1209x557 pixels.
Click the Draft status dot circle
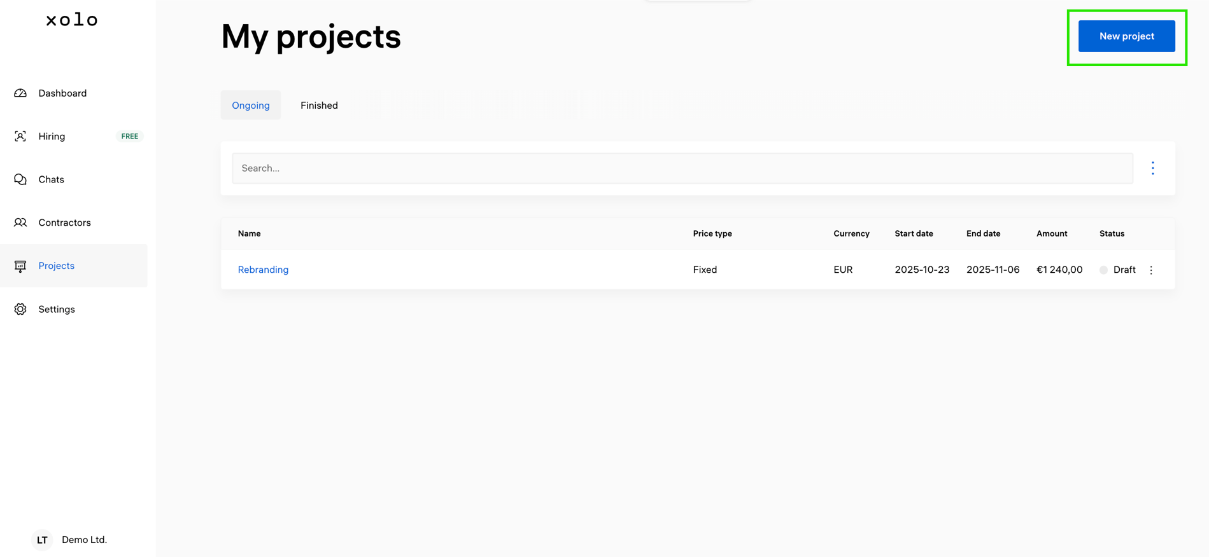click(1103, 270)
